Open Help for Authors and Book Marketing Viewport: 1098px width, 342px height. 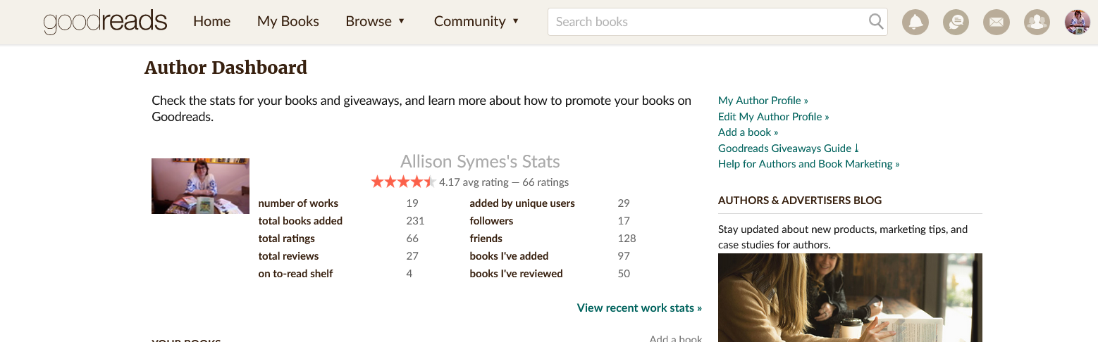tap(808, 164)
